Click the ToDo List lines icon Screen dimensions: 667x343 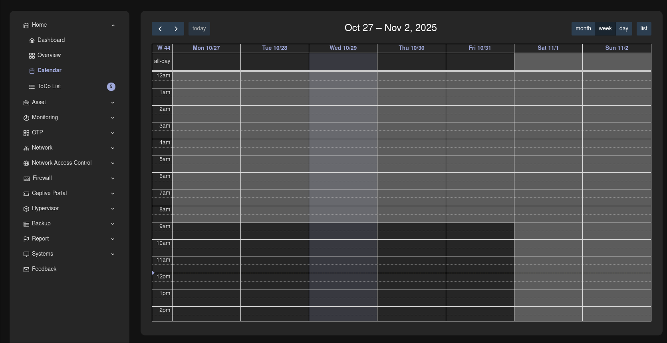32,87
